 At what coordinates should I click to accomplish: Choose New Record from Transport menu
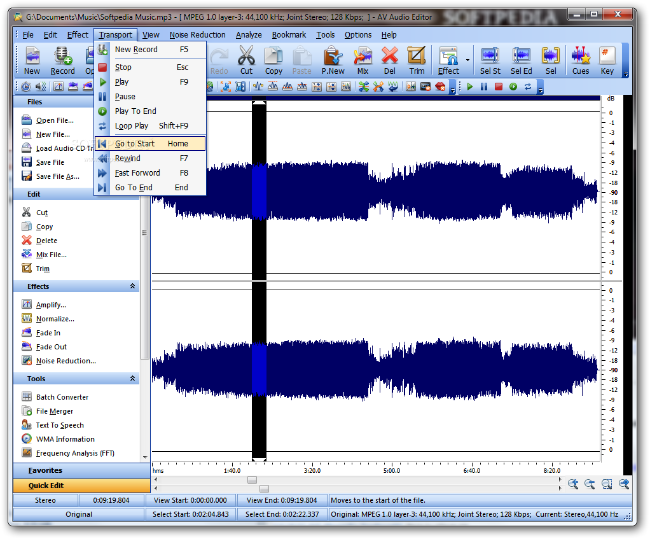pyautogui.click(x=150, y=50)
